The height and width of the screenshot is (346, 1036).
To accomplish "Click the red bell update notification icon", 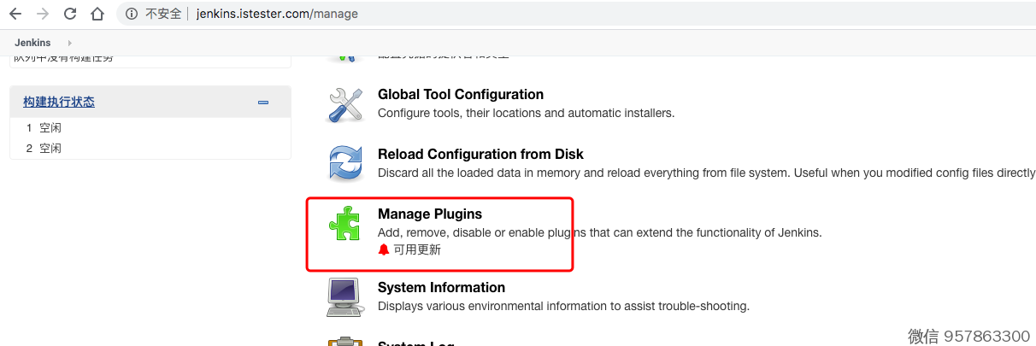I will (x=384, y=249).
